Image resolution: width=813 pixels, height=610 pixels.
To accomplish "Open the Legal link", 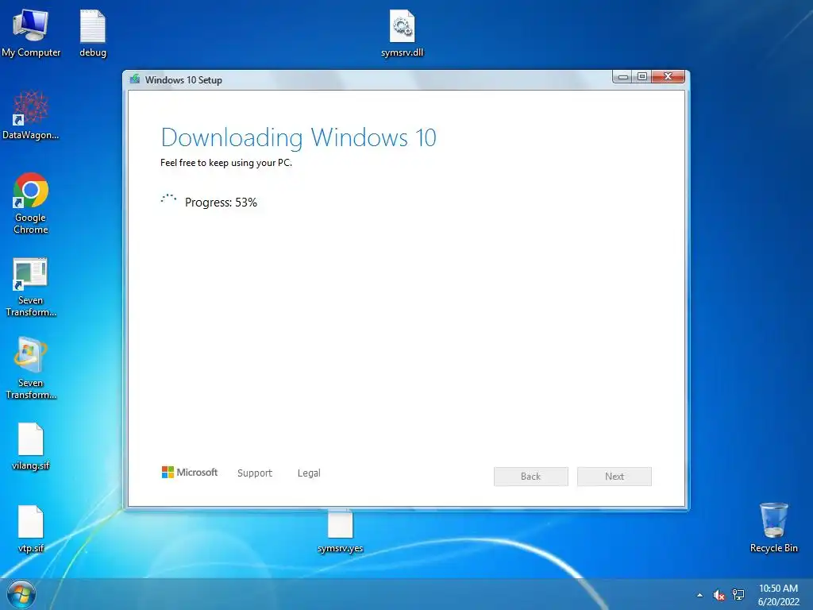I will click(x=309, y=473).
